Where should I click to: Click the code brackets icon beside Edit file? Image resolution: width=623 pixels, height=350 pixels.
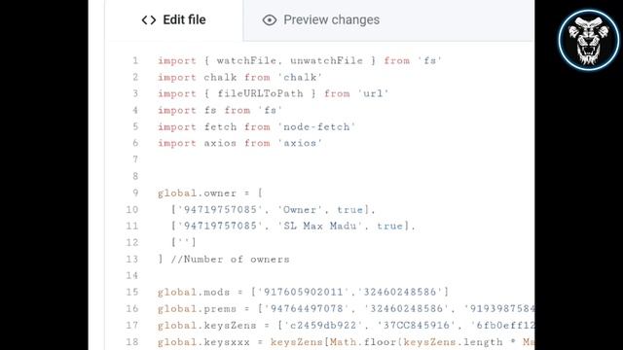[149, 19]
